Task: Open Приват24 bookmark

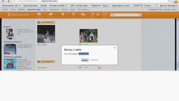Action: click(100, 6)
